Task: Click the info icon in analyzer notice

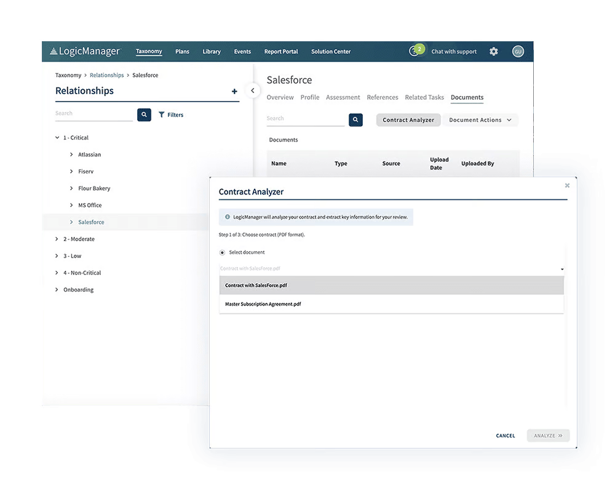Action: [x=227, y=217]
